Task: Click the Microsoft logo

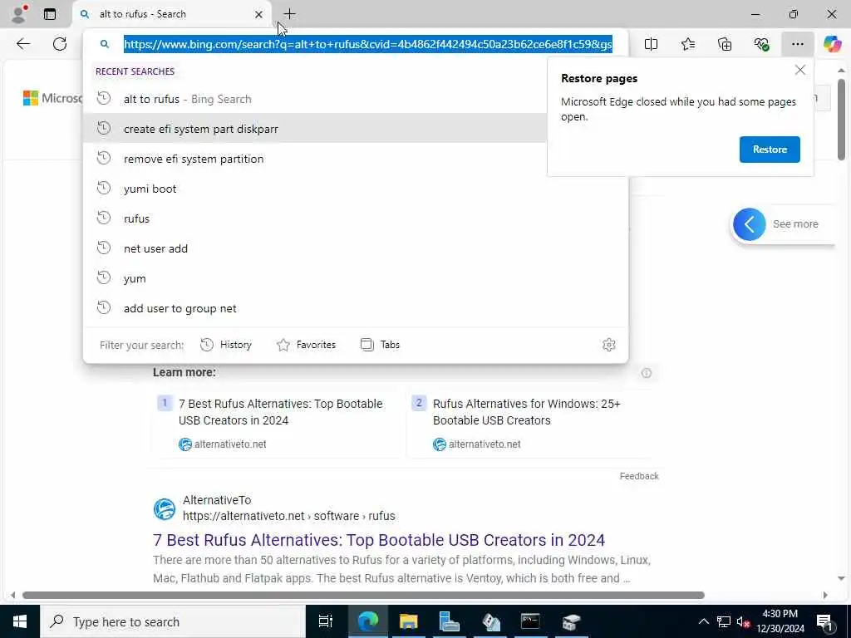Action: point(52,98)
